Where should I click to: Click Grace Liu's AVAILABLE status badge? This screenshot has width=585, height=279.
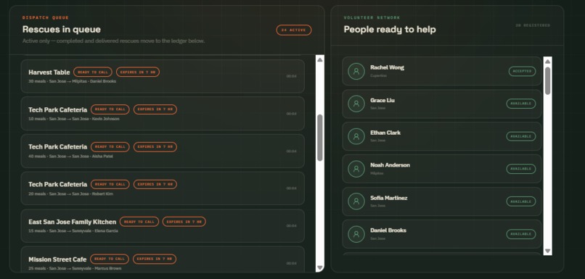[521, 104]
